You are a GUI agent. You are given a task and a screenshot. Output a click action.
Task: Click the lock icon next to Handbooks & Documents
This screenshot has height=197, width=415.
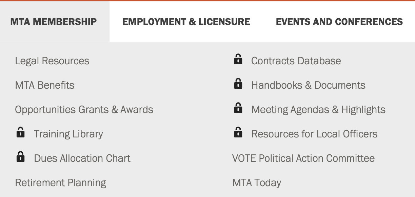pos(238,84)
